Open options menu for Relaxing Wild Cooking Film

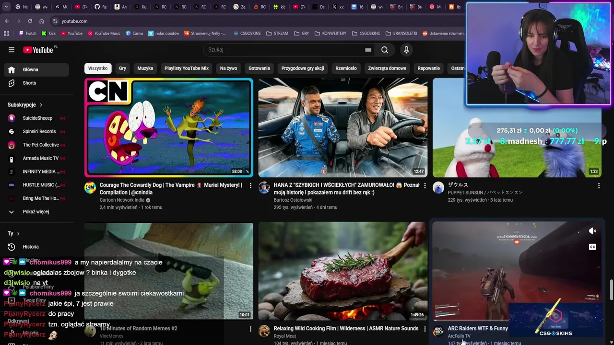coord(425,329)
